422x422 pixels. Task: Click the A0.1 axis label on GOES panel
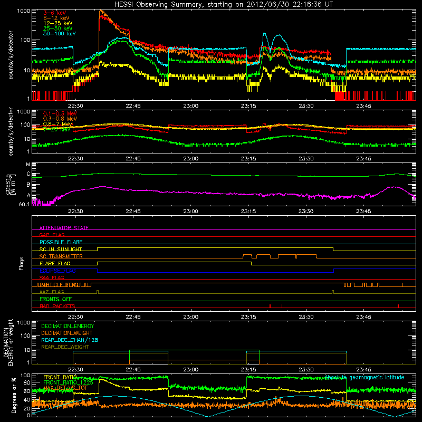24,204
